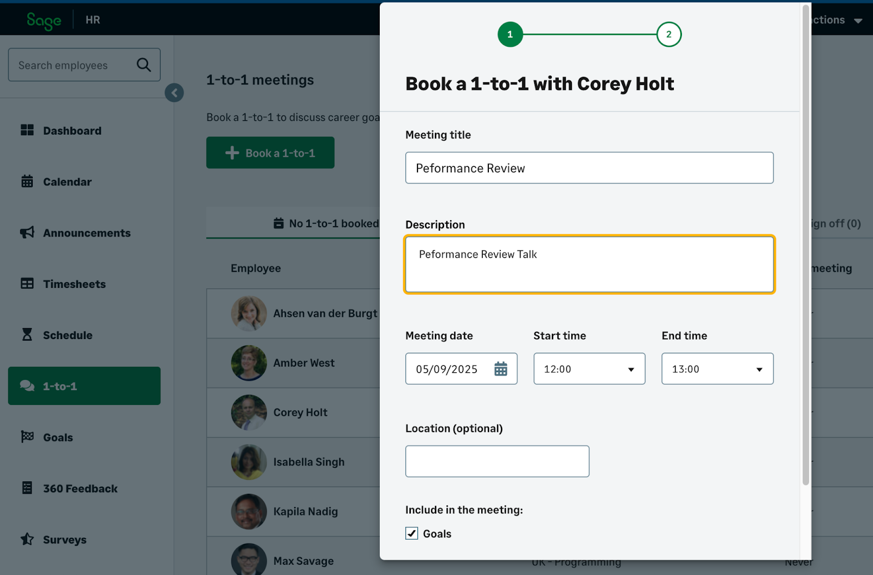Image resolution: width=873 pixels, height=575 pixels.
Task: Click the Timesheets table icon
Action: (x=27, y=284)
